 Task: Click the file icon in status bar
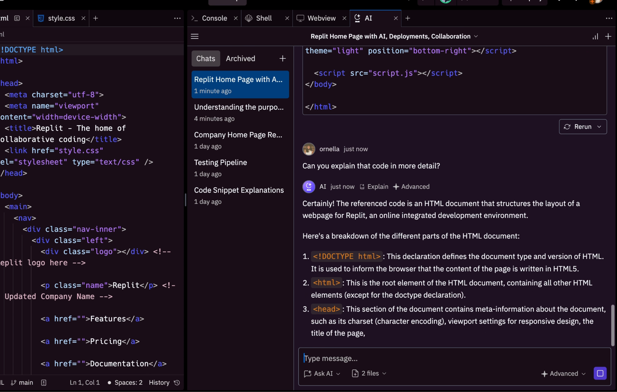pos(44,382)
